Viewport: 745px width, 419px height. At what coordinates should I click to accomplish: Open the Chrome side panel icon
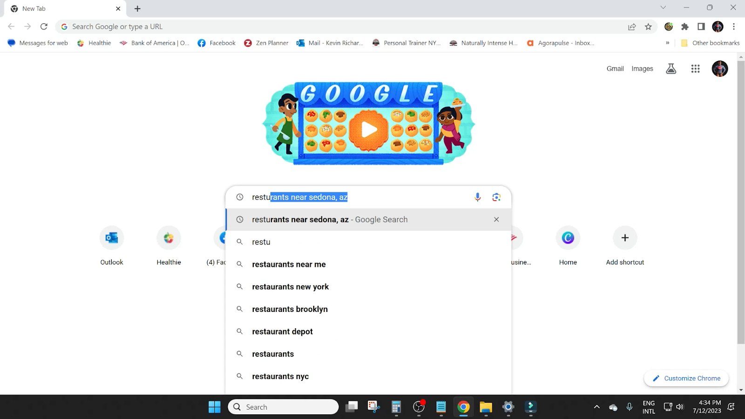coord(701,27)
